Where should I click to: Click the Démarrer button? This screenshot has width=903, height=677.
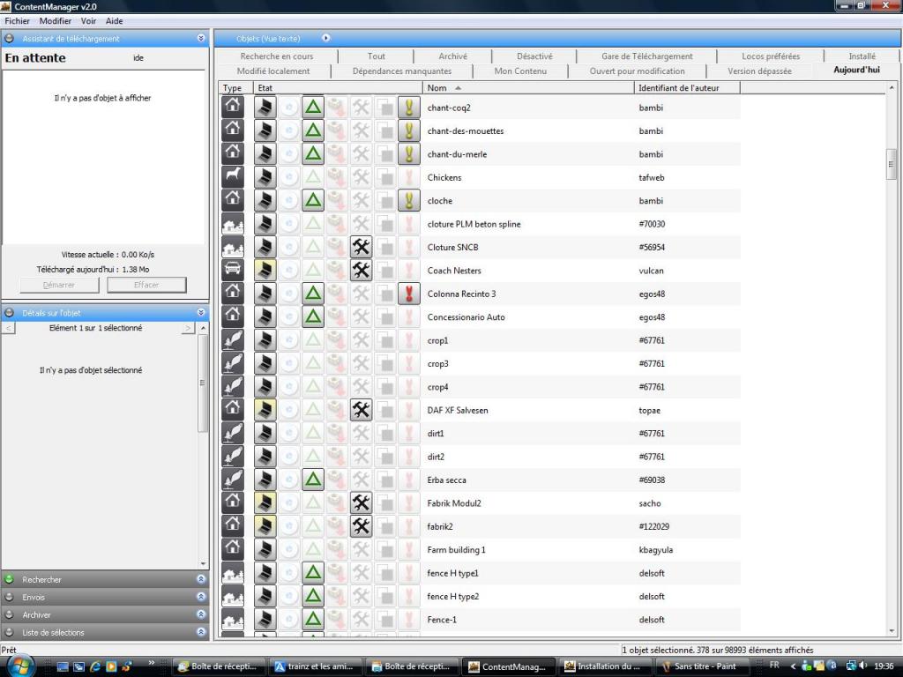coord(59,285)
